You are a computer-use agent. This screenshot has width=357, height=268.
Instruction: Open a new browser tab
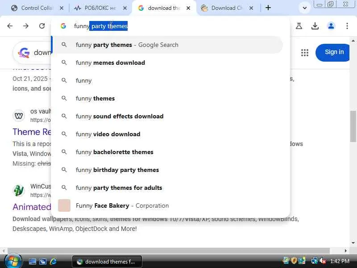pyautogui.click(x=268, y=8)
